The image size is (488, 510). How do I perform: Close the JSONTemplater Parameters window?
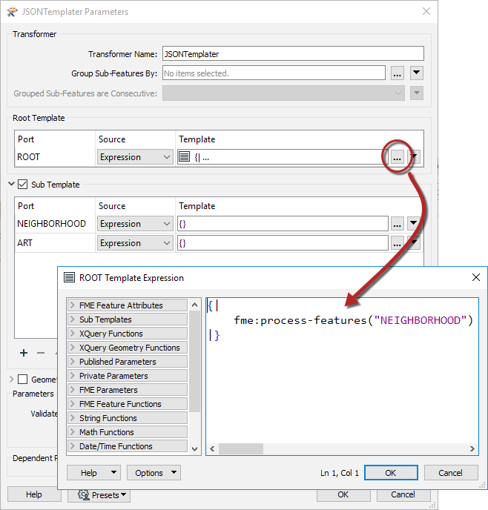pyautogui.click(x=426, y=11)
